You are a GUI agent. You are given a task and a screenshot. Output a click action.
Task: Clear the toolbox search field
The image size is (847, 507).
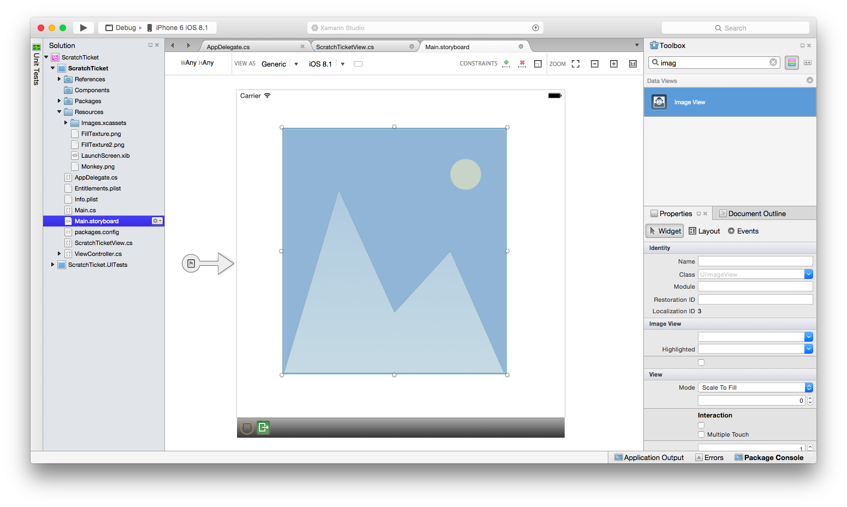click(773, 62)
